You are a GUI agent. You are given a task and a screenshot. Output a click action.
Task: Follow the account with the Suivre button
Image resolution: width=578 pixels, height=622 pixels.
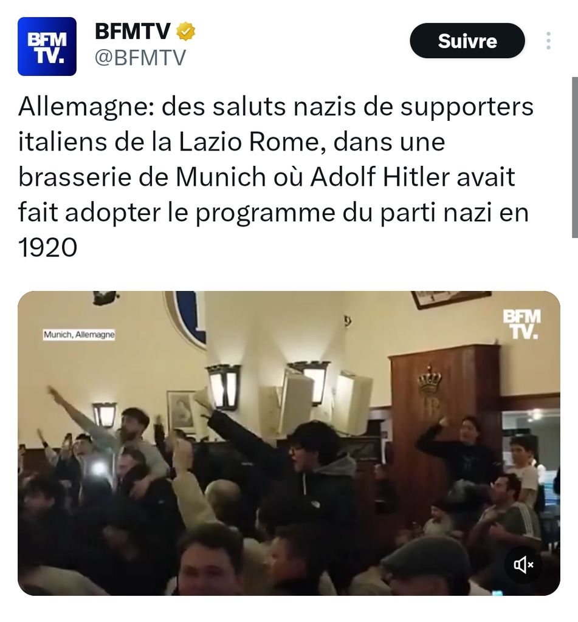coord(467,41)
